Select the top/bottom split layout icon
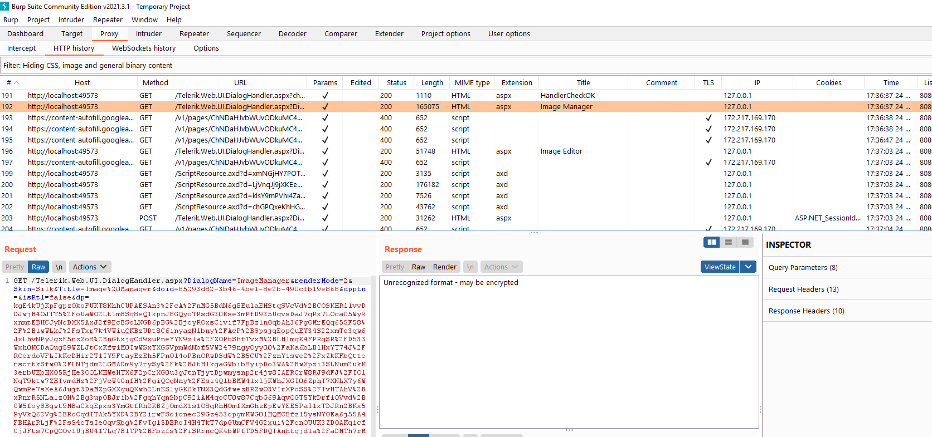 tap(729, 242)
